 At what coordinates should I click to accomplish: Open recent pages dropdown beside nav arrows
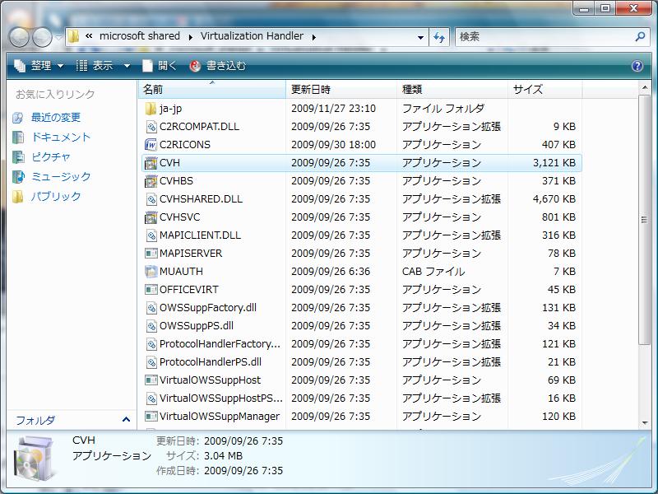pyautogui.click(x=58, y=37)
